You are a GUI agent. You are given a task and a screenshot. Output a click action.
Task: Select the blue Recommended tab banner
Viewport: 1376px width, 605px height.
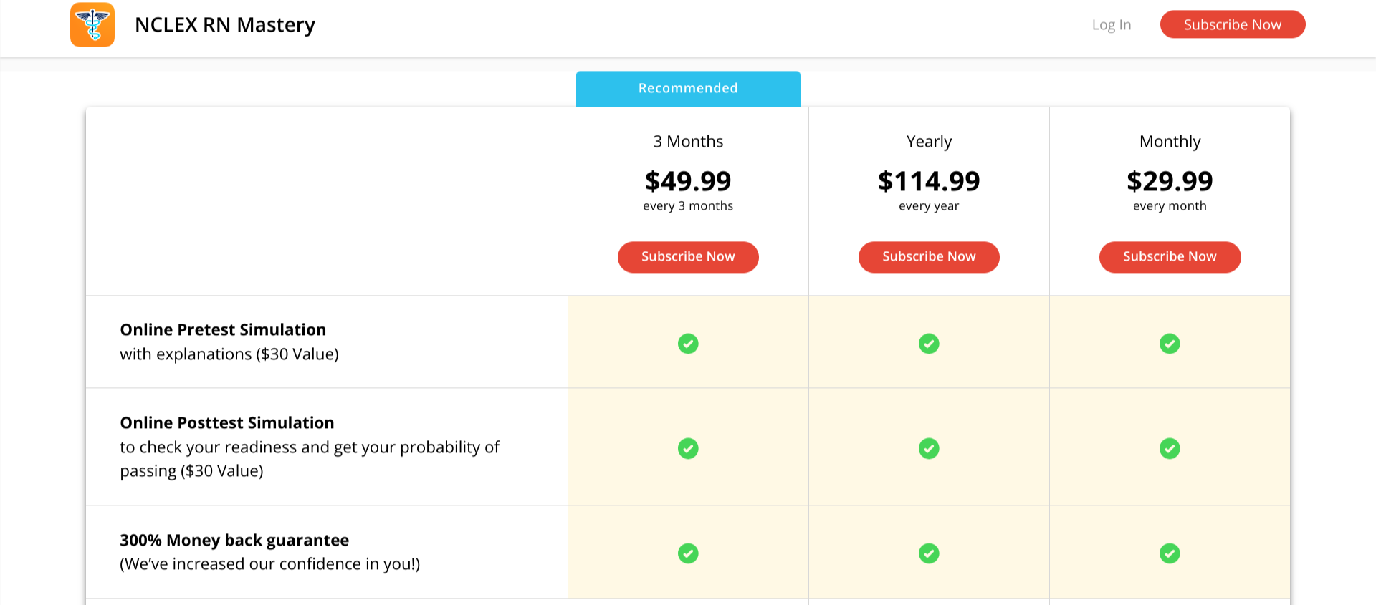(688, 89)
